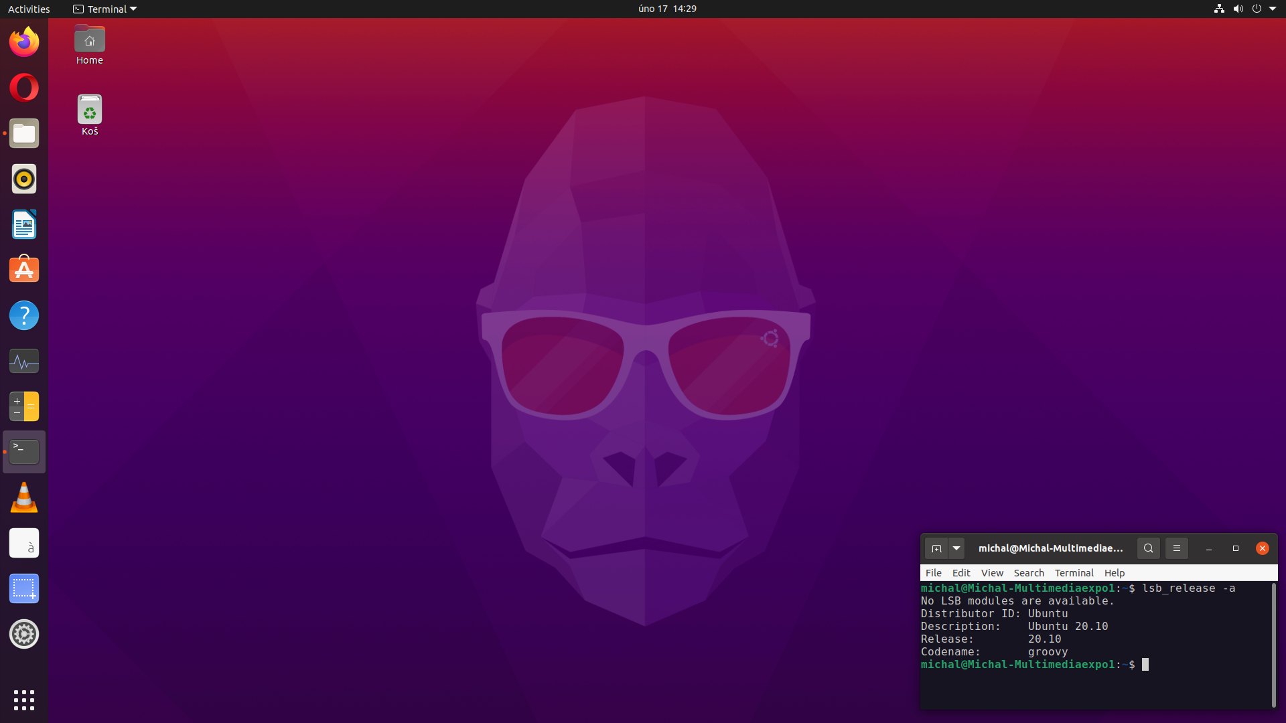Open Ubuntu Software store

point(24,270)
